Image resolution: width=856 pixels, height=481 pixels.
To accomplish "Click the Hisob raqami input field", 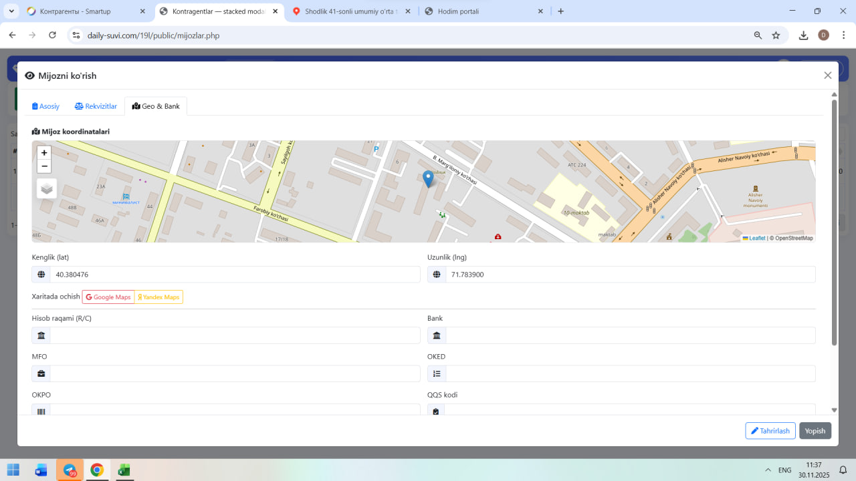I will [234, 335].
